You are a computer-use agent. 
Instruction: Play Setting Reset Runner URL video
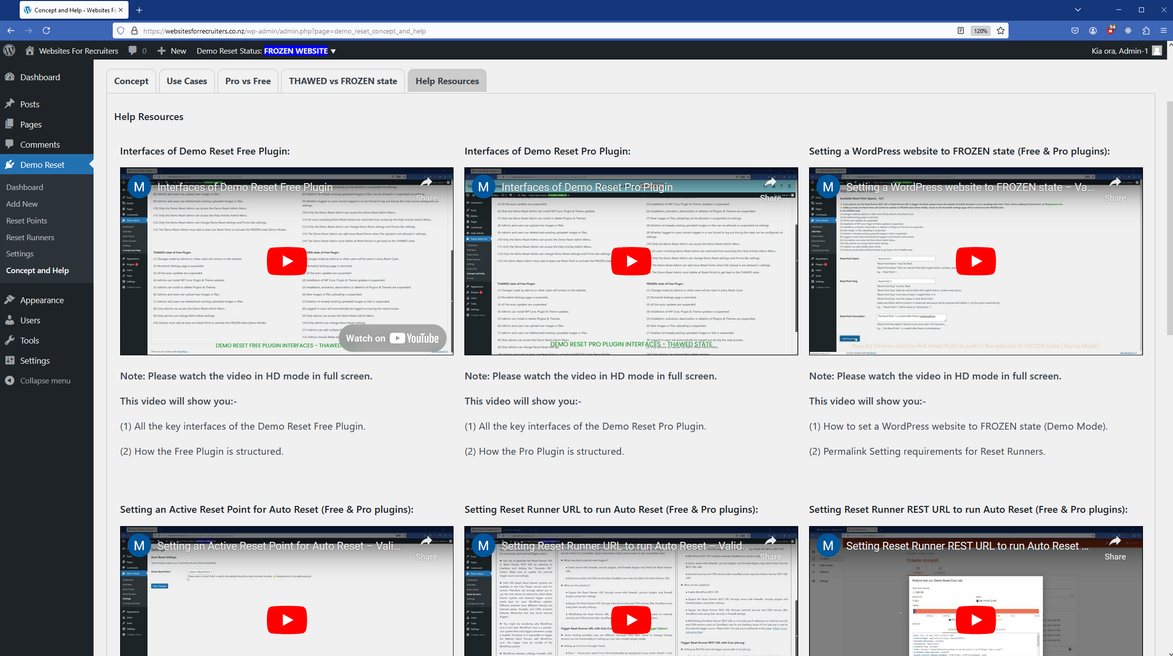pos(631,620)
